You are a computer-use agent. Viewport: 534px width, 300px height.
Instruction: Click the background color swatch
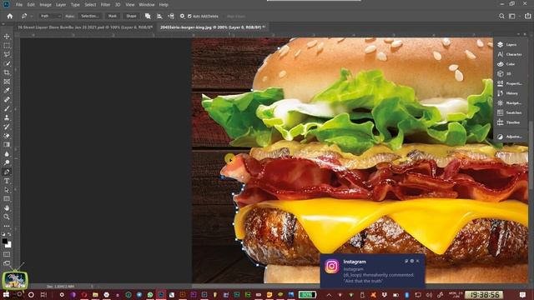9,245
